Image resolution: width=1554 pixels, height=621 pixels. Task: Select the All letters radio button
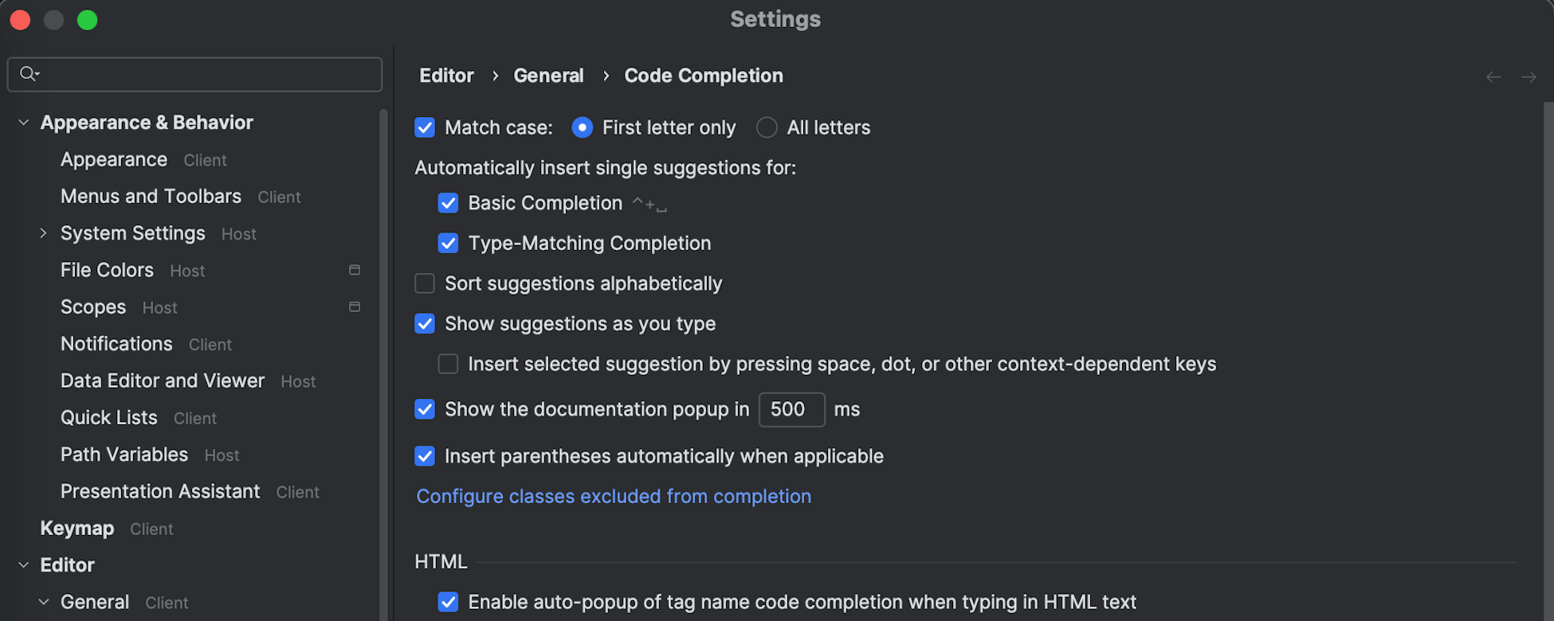(x=767, y=127)
